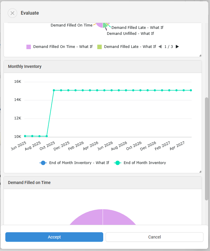Click the '1 / 3' legend page indicator
This screenshot has height=251, width=210.
click(168, 47)
